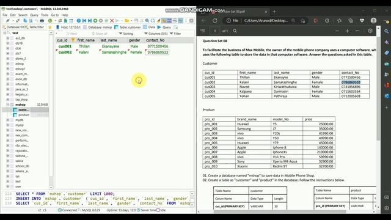Click the 0786869533 cell in HeidiSQL grid
This screenshot has height=220, width=391.
coord(158,52)
